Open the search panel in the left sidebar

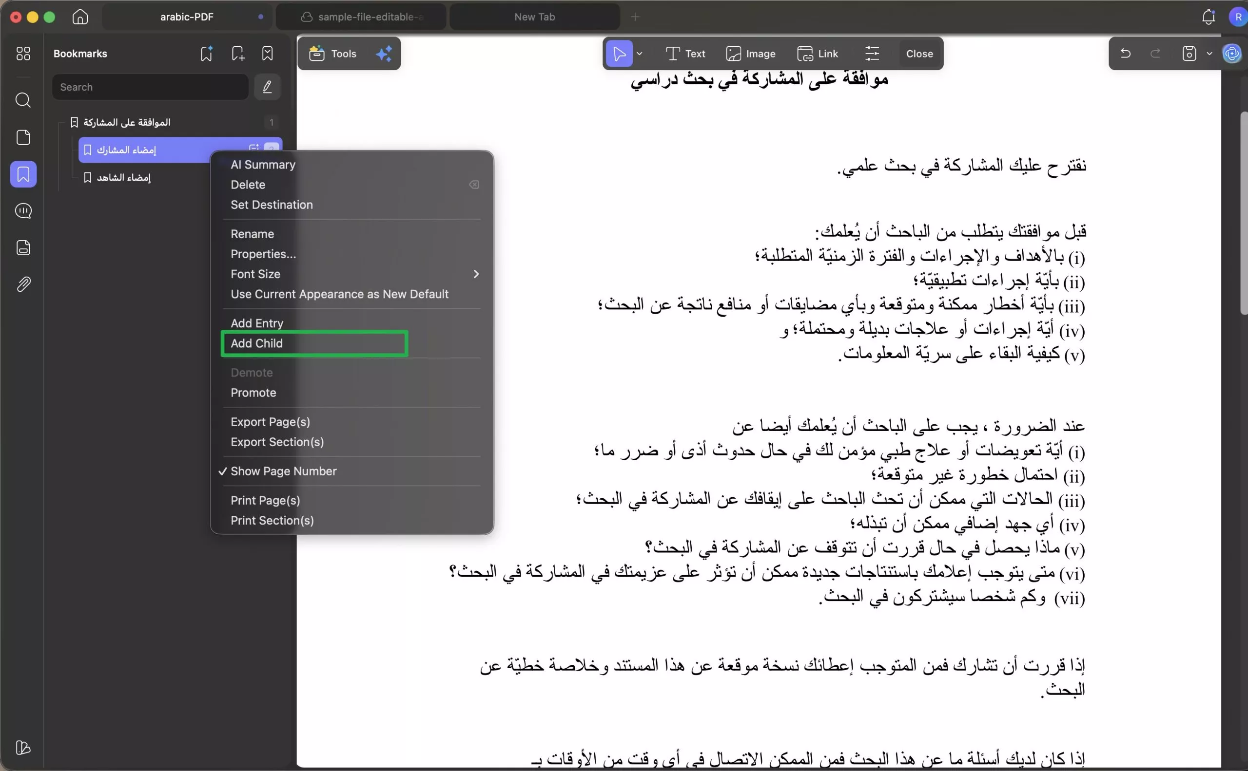coord(23,100)
